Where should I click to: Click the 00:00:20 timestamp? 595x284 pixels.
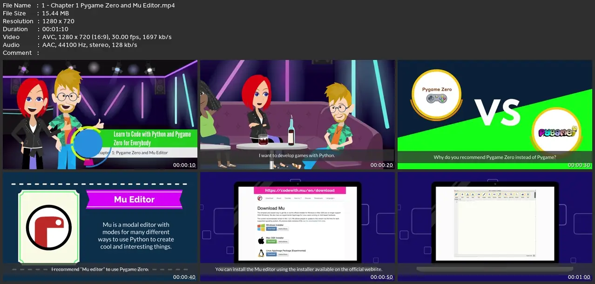pyautogui.click(x=382, y=165)
